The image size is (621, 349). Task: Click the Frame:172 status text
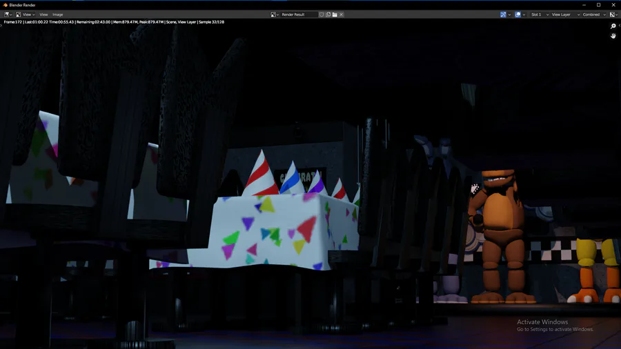point(13,22)
